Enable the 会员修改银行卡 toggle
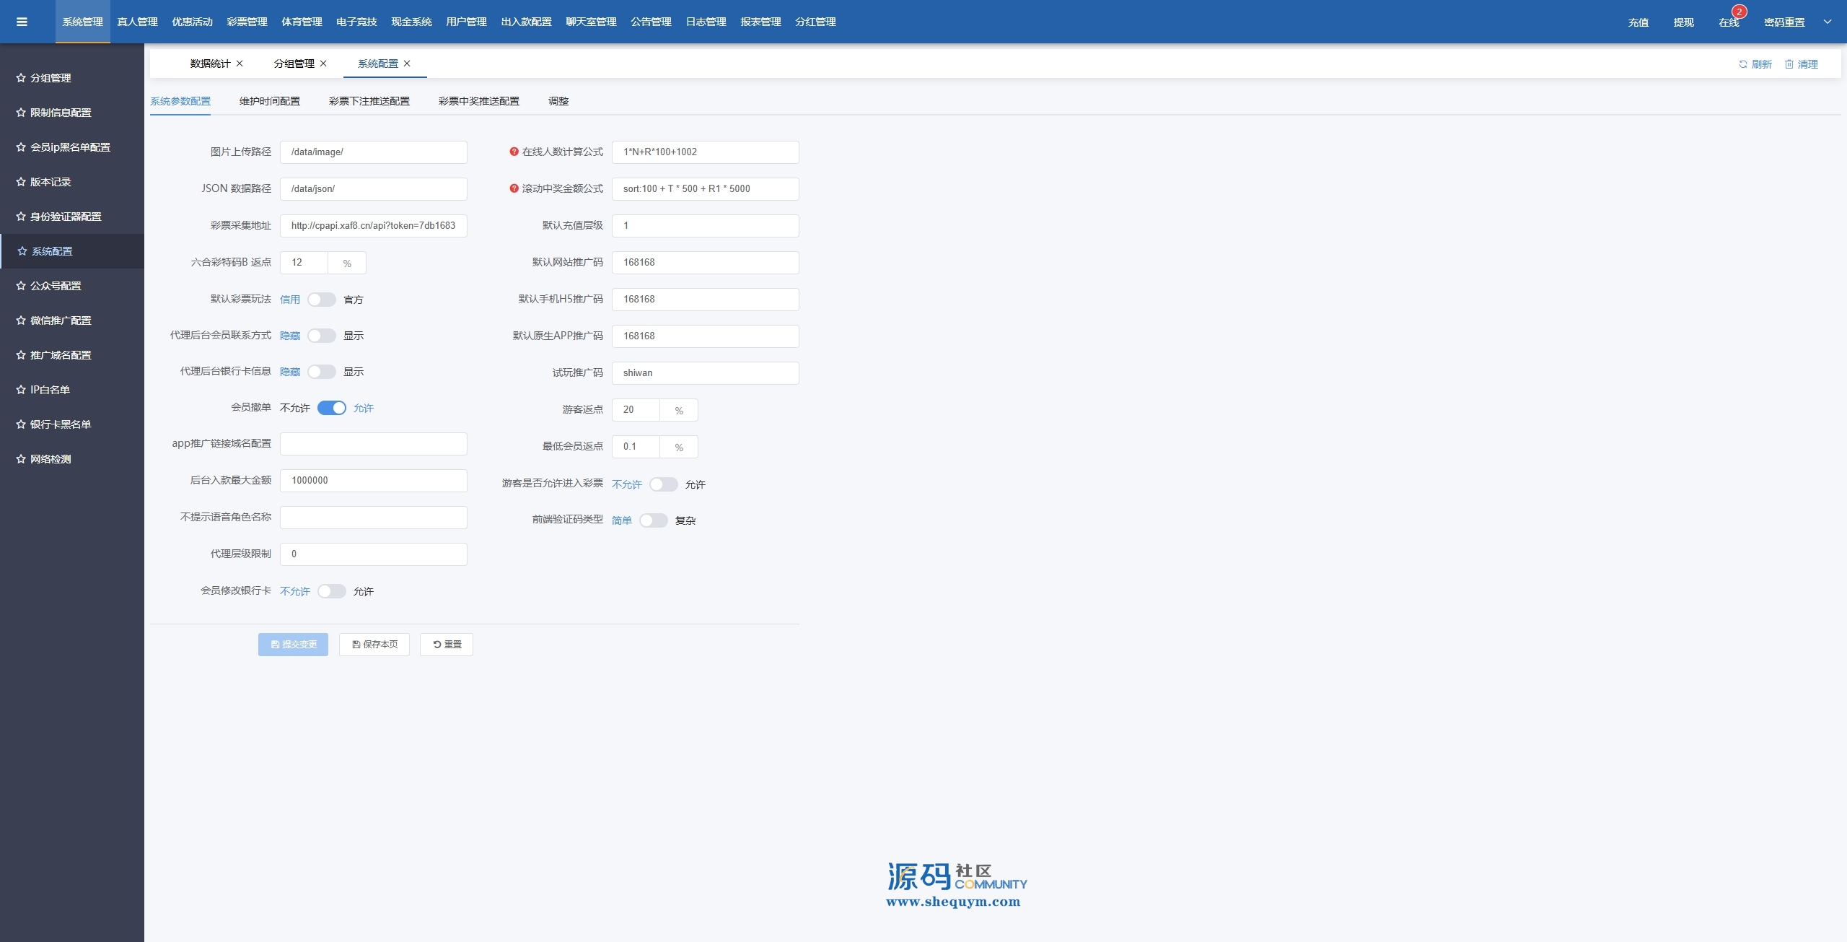The height and width of the screenshot is (942, 1847). (332, 591)
